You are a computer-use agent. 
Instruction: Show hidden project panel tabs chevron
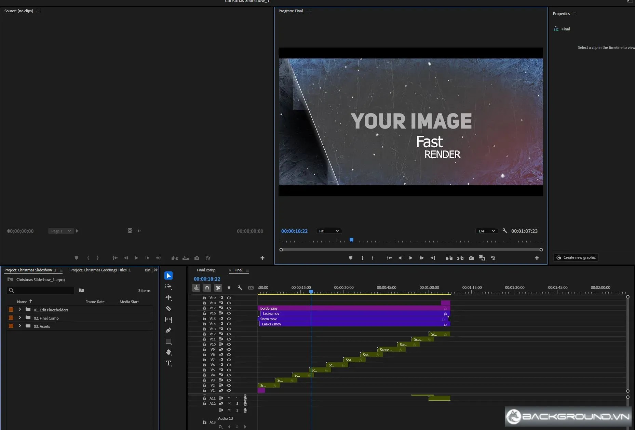click(156, 270)
